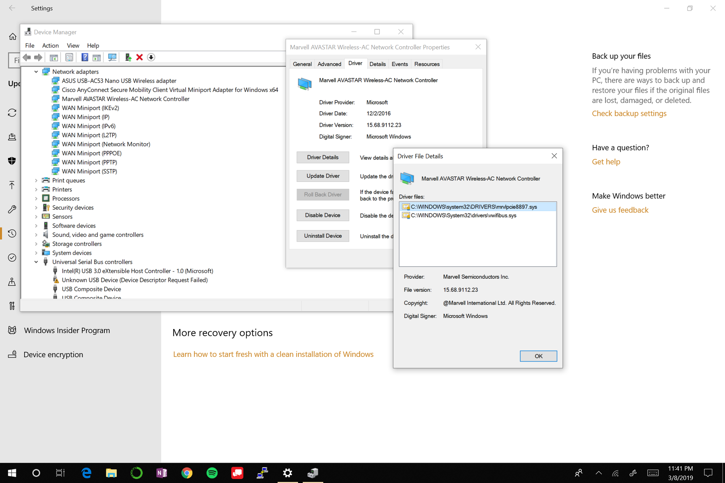Open OneNote from the taskbar
The image size is (725, 483).
pyautogui.click(x=162, y=473)
